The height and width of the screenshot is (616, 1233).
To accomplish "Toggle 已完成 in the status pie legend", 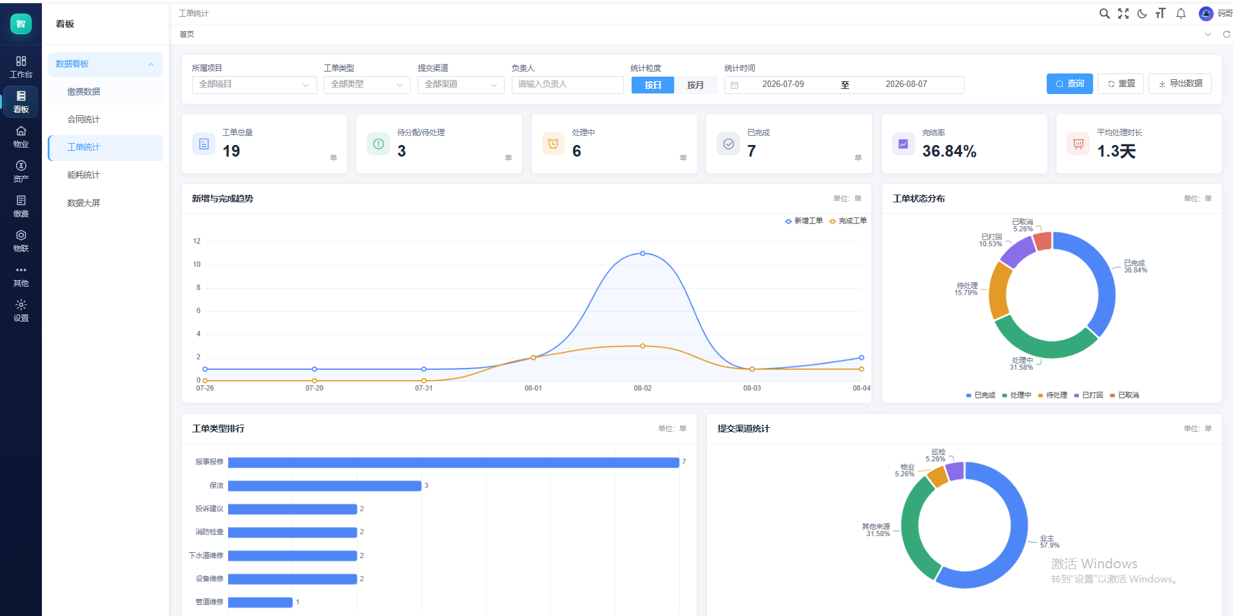I will tap(980, 395).
